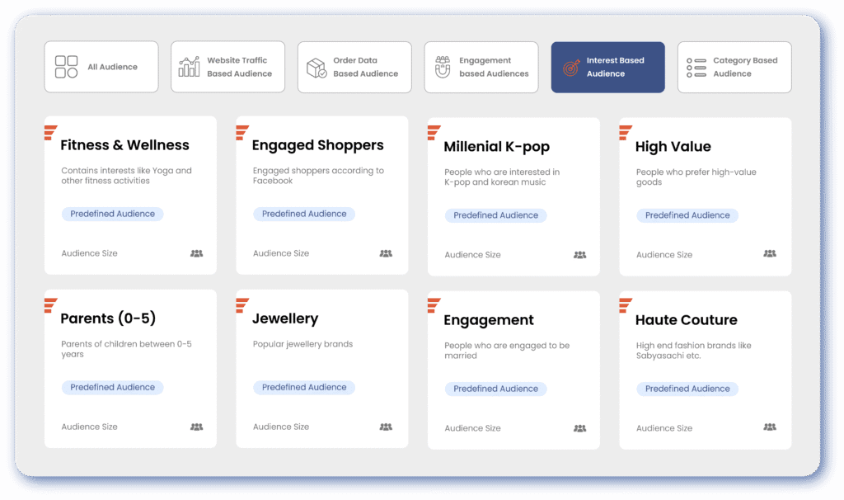Choose the Engagement audience card description
The image size is (844, 500).
(506, 351)
